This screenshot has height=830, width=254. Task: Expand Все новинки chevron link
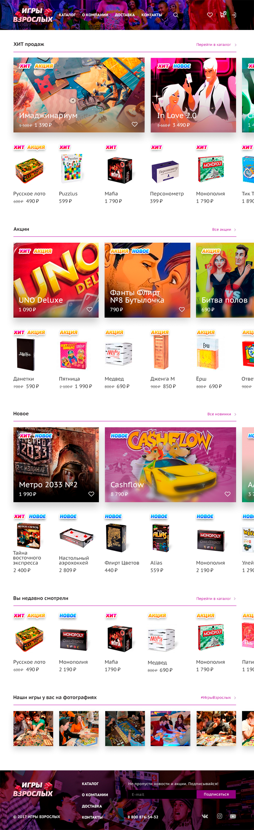tap(222, 414)
